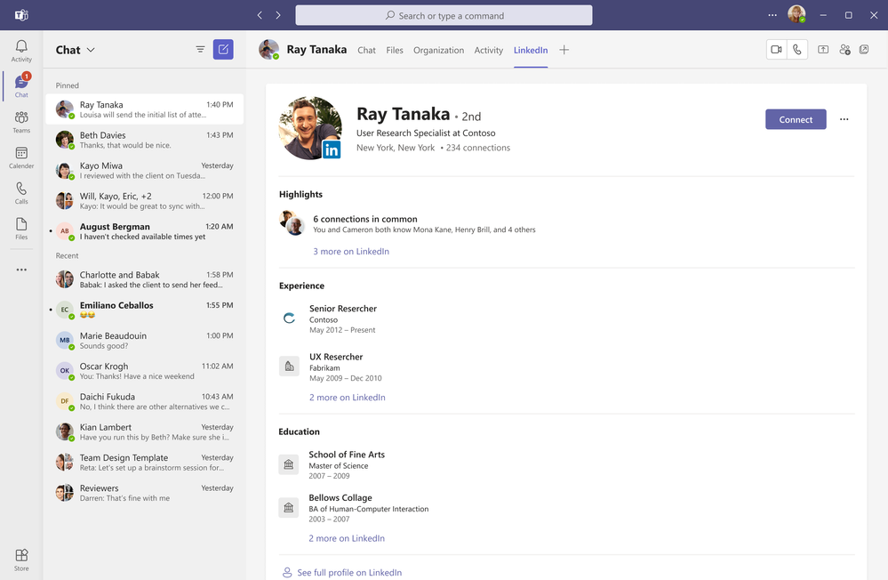Pop out the chat window
The image size is (888, 580).
click(864, 49)
